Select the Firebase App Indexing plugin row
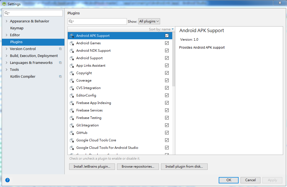Image resolution: width=287 pixels, height=187 pixels. pos(120,103)
